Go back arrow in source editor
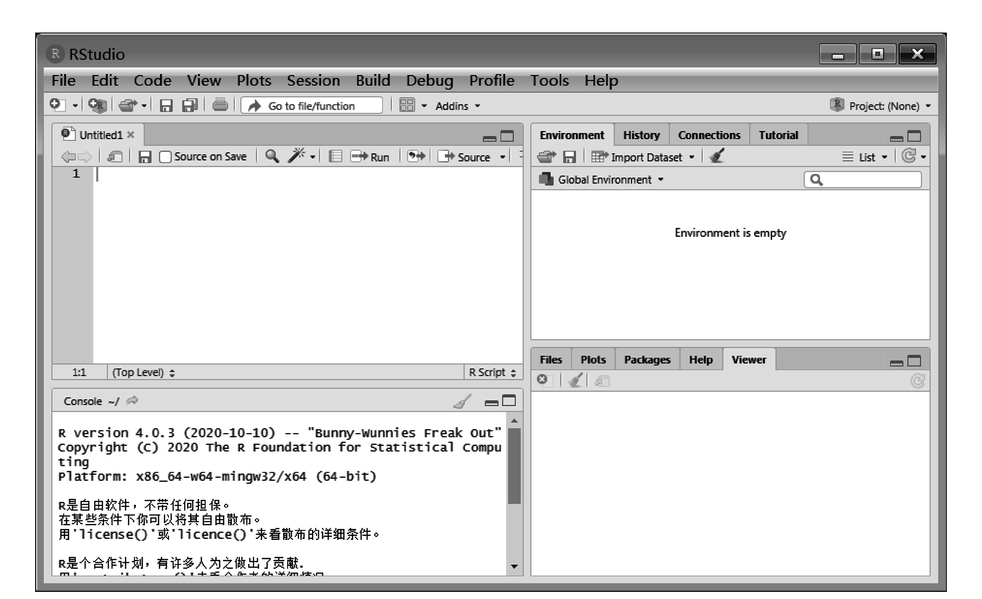The image size is (982, 599). point(68,157)
